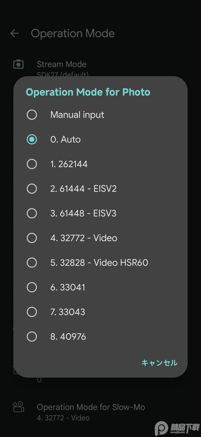This screenshot has width=201, height=437.
Task: Pick the Video HSR60 radio button
Action: (x=32, y=262)
